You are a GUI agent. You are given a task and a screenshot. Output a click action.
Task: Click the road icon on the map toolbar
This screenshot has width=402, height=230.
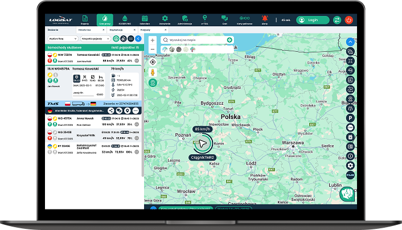tap(350, 109)
